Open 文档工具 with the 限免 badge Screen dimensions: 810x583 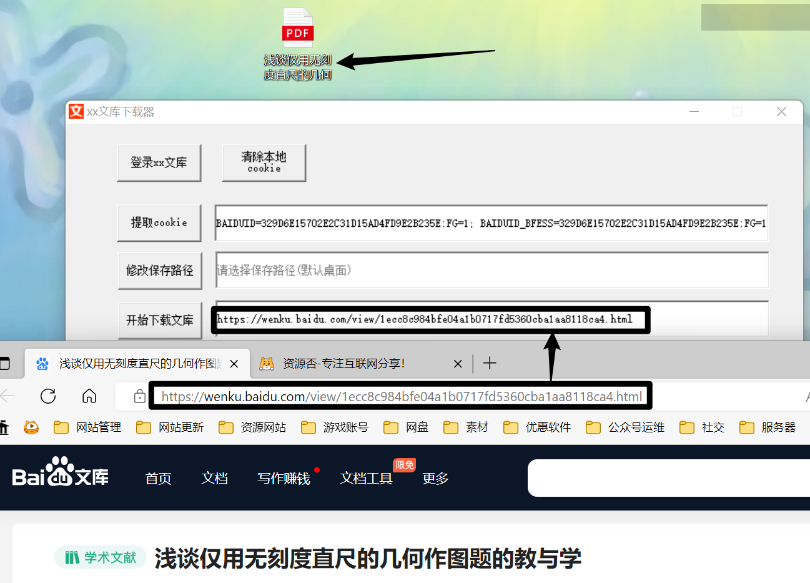366,478
